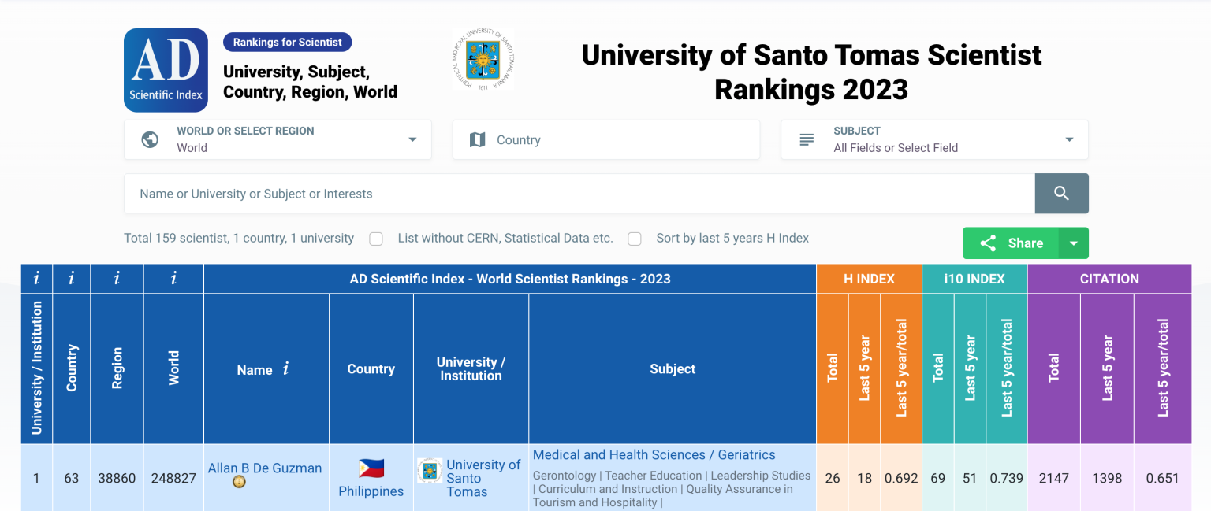Viewport: 1211px width, 511px height.
Task: Click the page title University of Santo Tomas Scientist Rankings
Action: pyautogui.click(x=811, y=72)
